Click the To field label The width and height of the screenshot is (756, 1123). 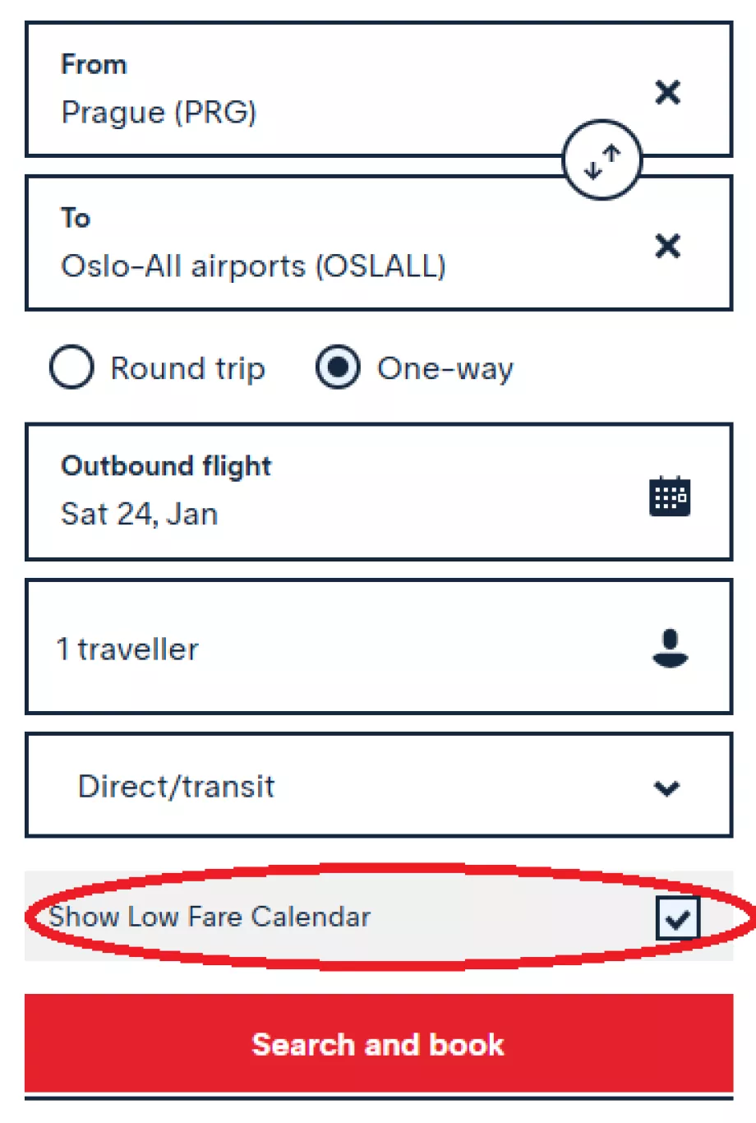point(77,218)
